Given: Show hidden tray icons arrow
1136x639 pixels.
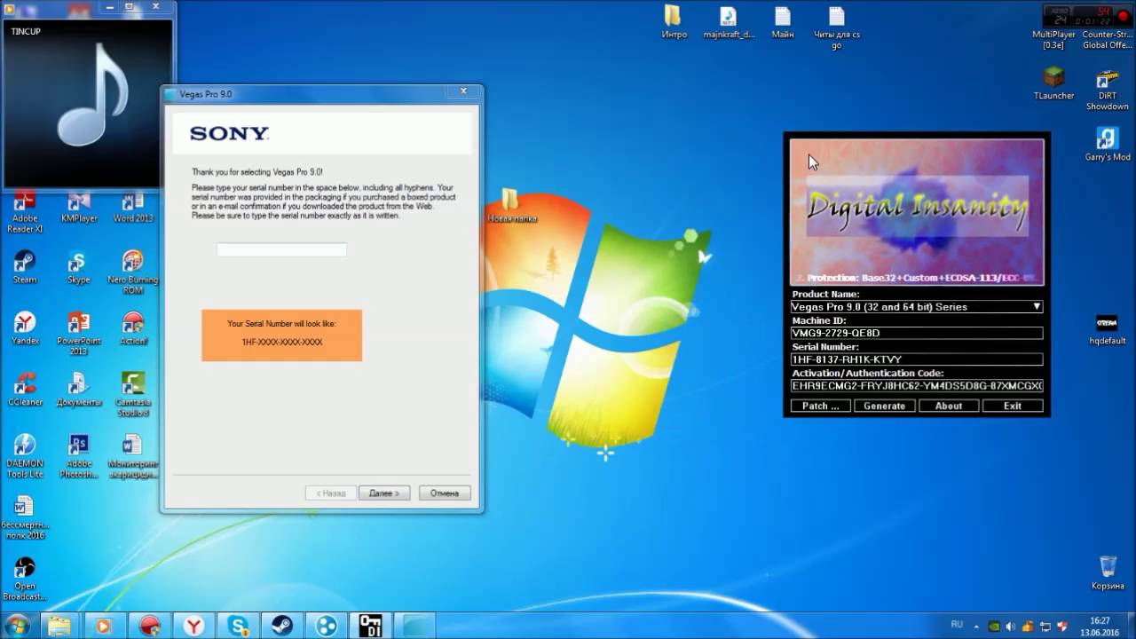Looking at the screenshot, I should tap(977, 626).
